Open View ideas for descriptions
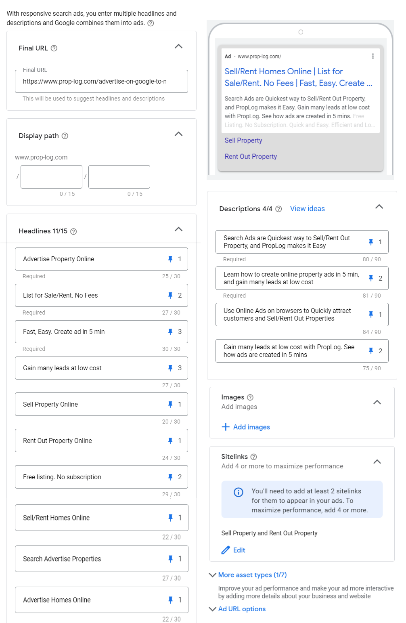Screen dimensions: 406x623 [308, 209]
